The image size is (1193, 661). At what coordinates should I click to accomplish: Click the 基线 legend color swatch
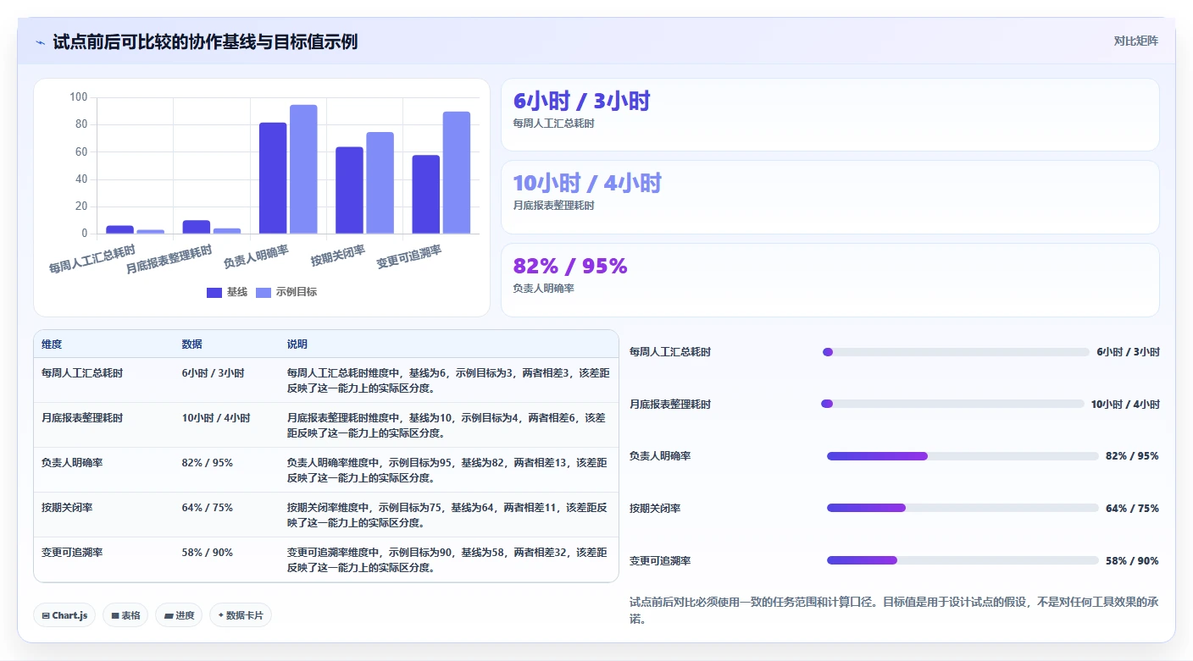click(214, 292)
